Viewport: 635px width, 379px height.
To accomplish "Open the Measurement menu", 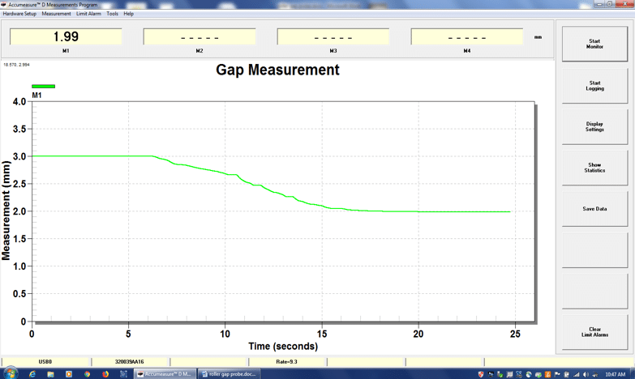I will [x=57, y=14].
